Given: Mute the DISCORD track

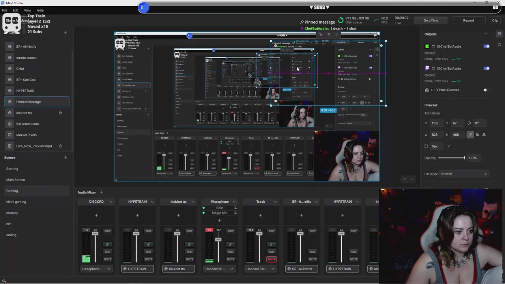Looking at the screenshot, I should tap(107, 259).
